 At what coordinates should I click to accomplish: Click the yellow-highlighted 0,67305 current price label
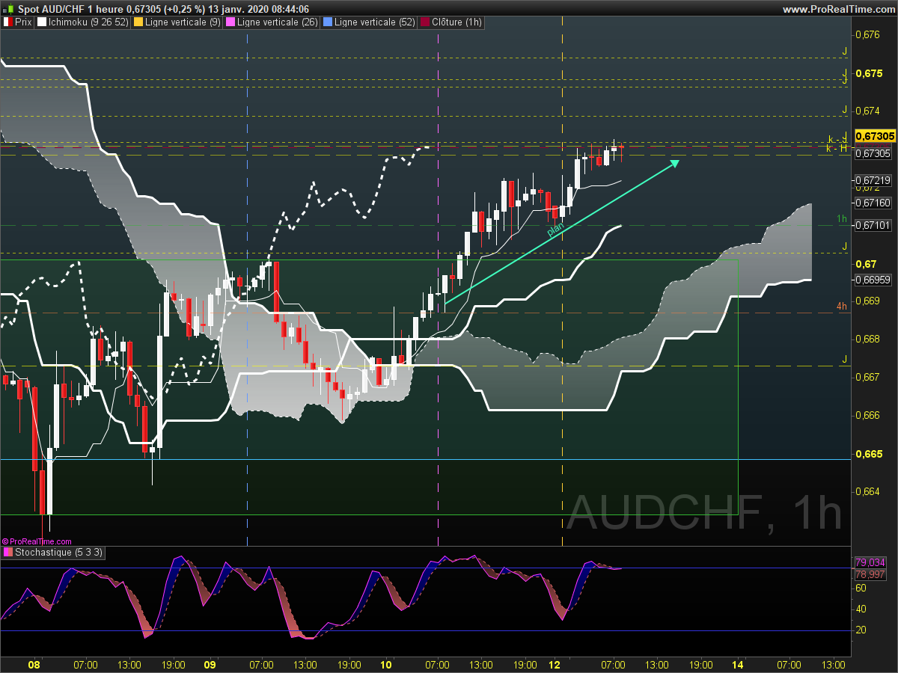875,136
